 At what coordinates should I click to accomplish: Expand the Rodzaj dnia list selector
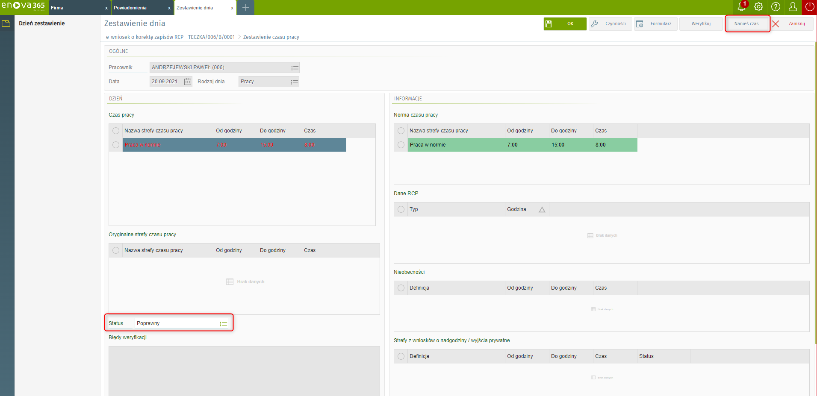294,82
